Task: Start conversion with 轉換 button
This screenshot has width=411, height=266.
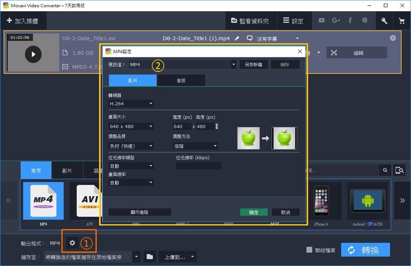Action: click(x=365, y=250)
